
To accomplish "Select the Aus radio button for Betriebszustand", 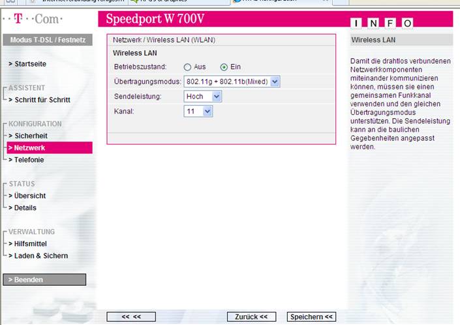I will (x=187, y=67).
